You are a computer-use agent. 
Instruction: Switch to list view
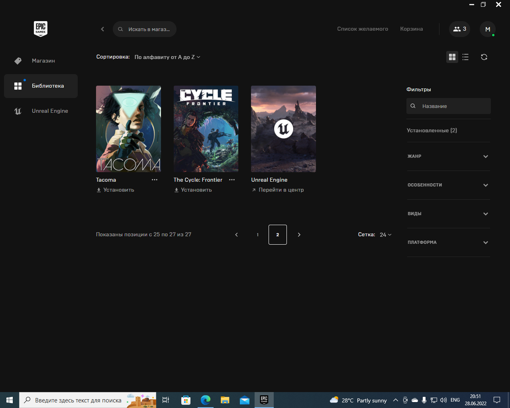(x=465, y=57)
